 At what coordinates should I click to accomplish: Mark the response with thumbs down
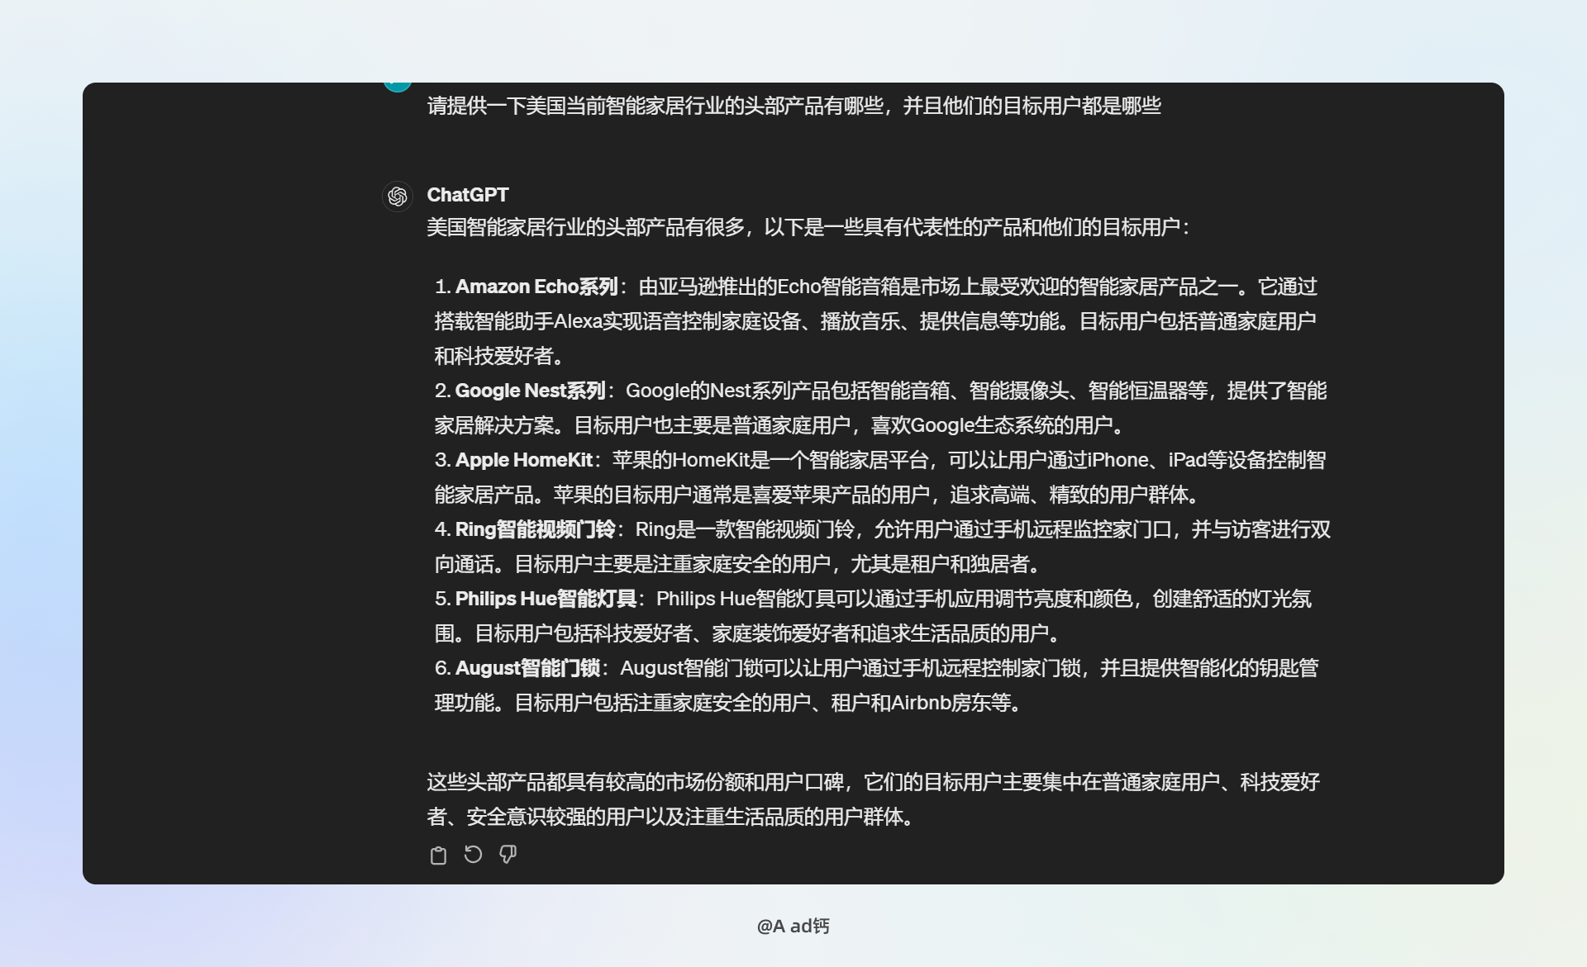508,855
